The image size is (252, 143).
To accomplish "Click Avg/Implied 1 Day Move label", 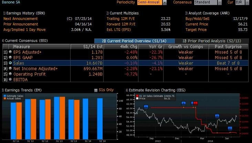I will [x=24, y=30].
